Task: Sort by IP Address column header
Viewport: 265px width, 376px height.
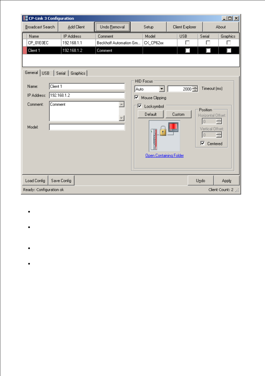Action: [78, 36]
